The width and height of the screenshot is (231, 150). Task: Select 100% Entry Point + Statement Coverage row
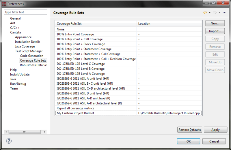point(128,49)
